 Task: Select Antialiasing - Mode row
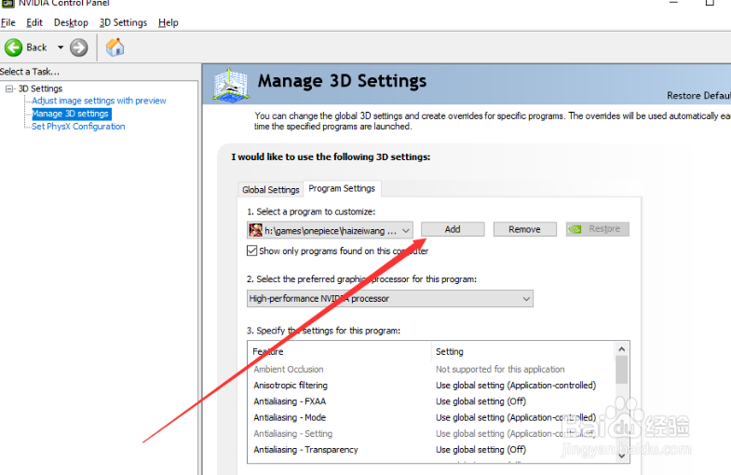[431, 417]
